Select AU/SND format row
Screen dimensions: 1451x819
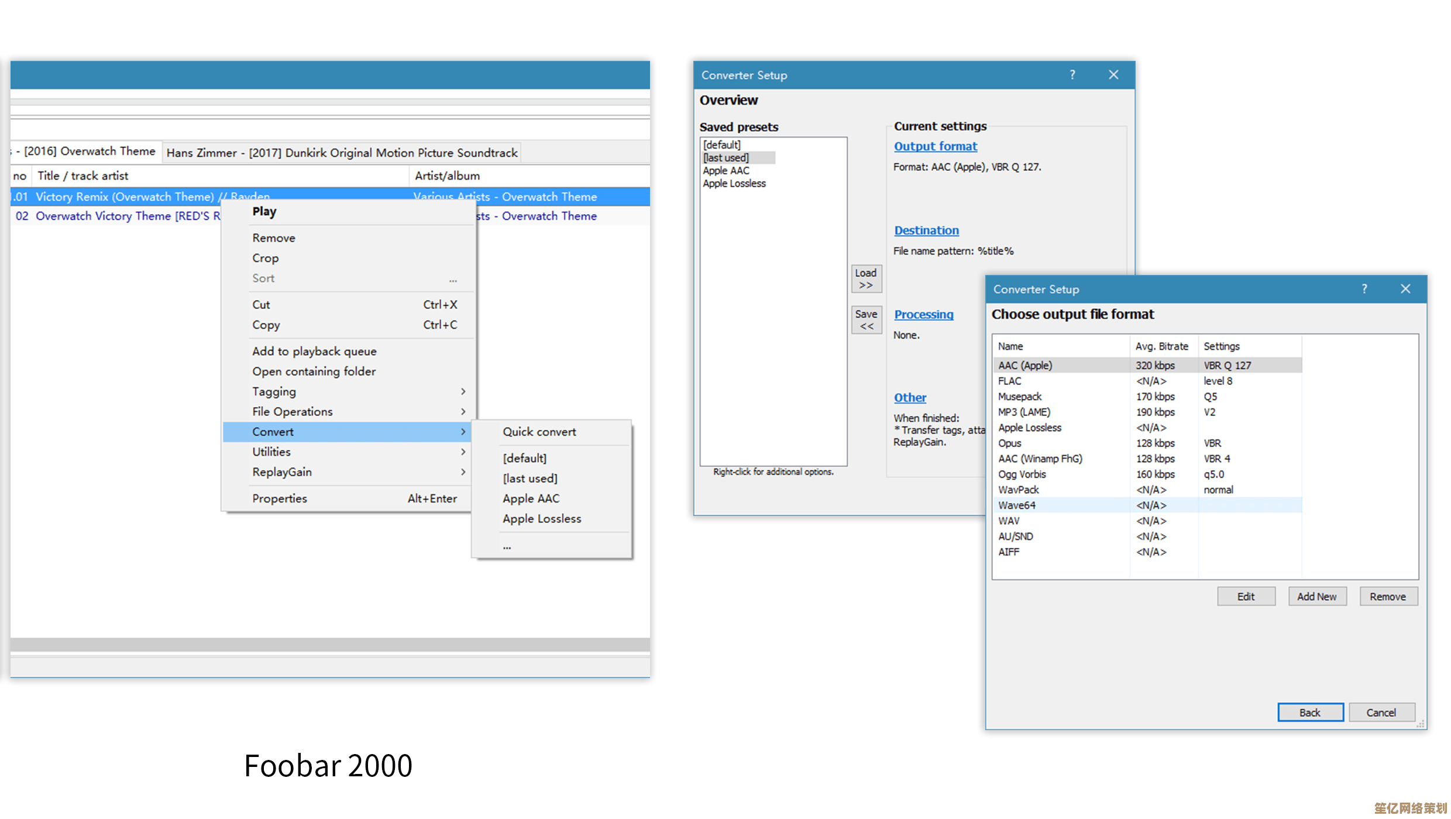1147,537
